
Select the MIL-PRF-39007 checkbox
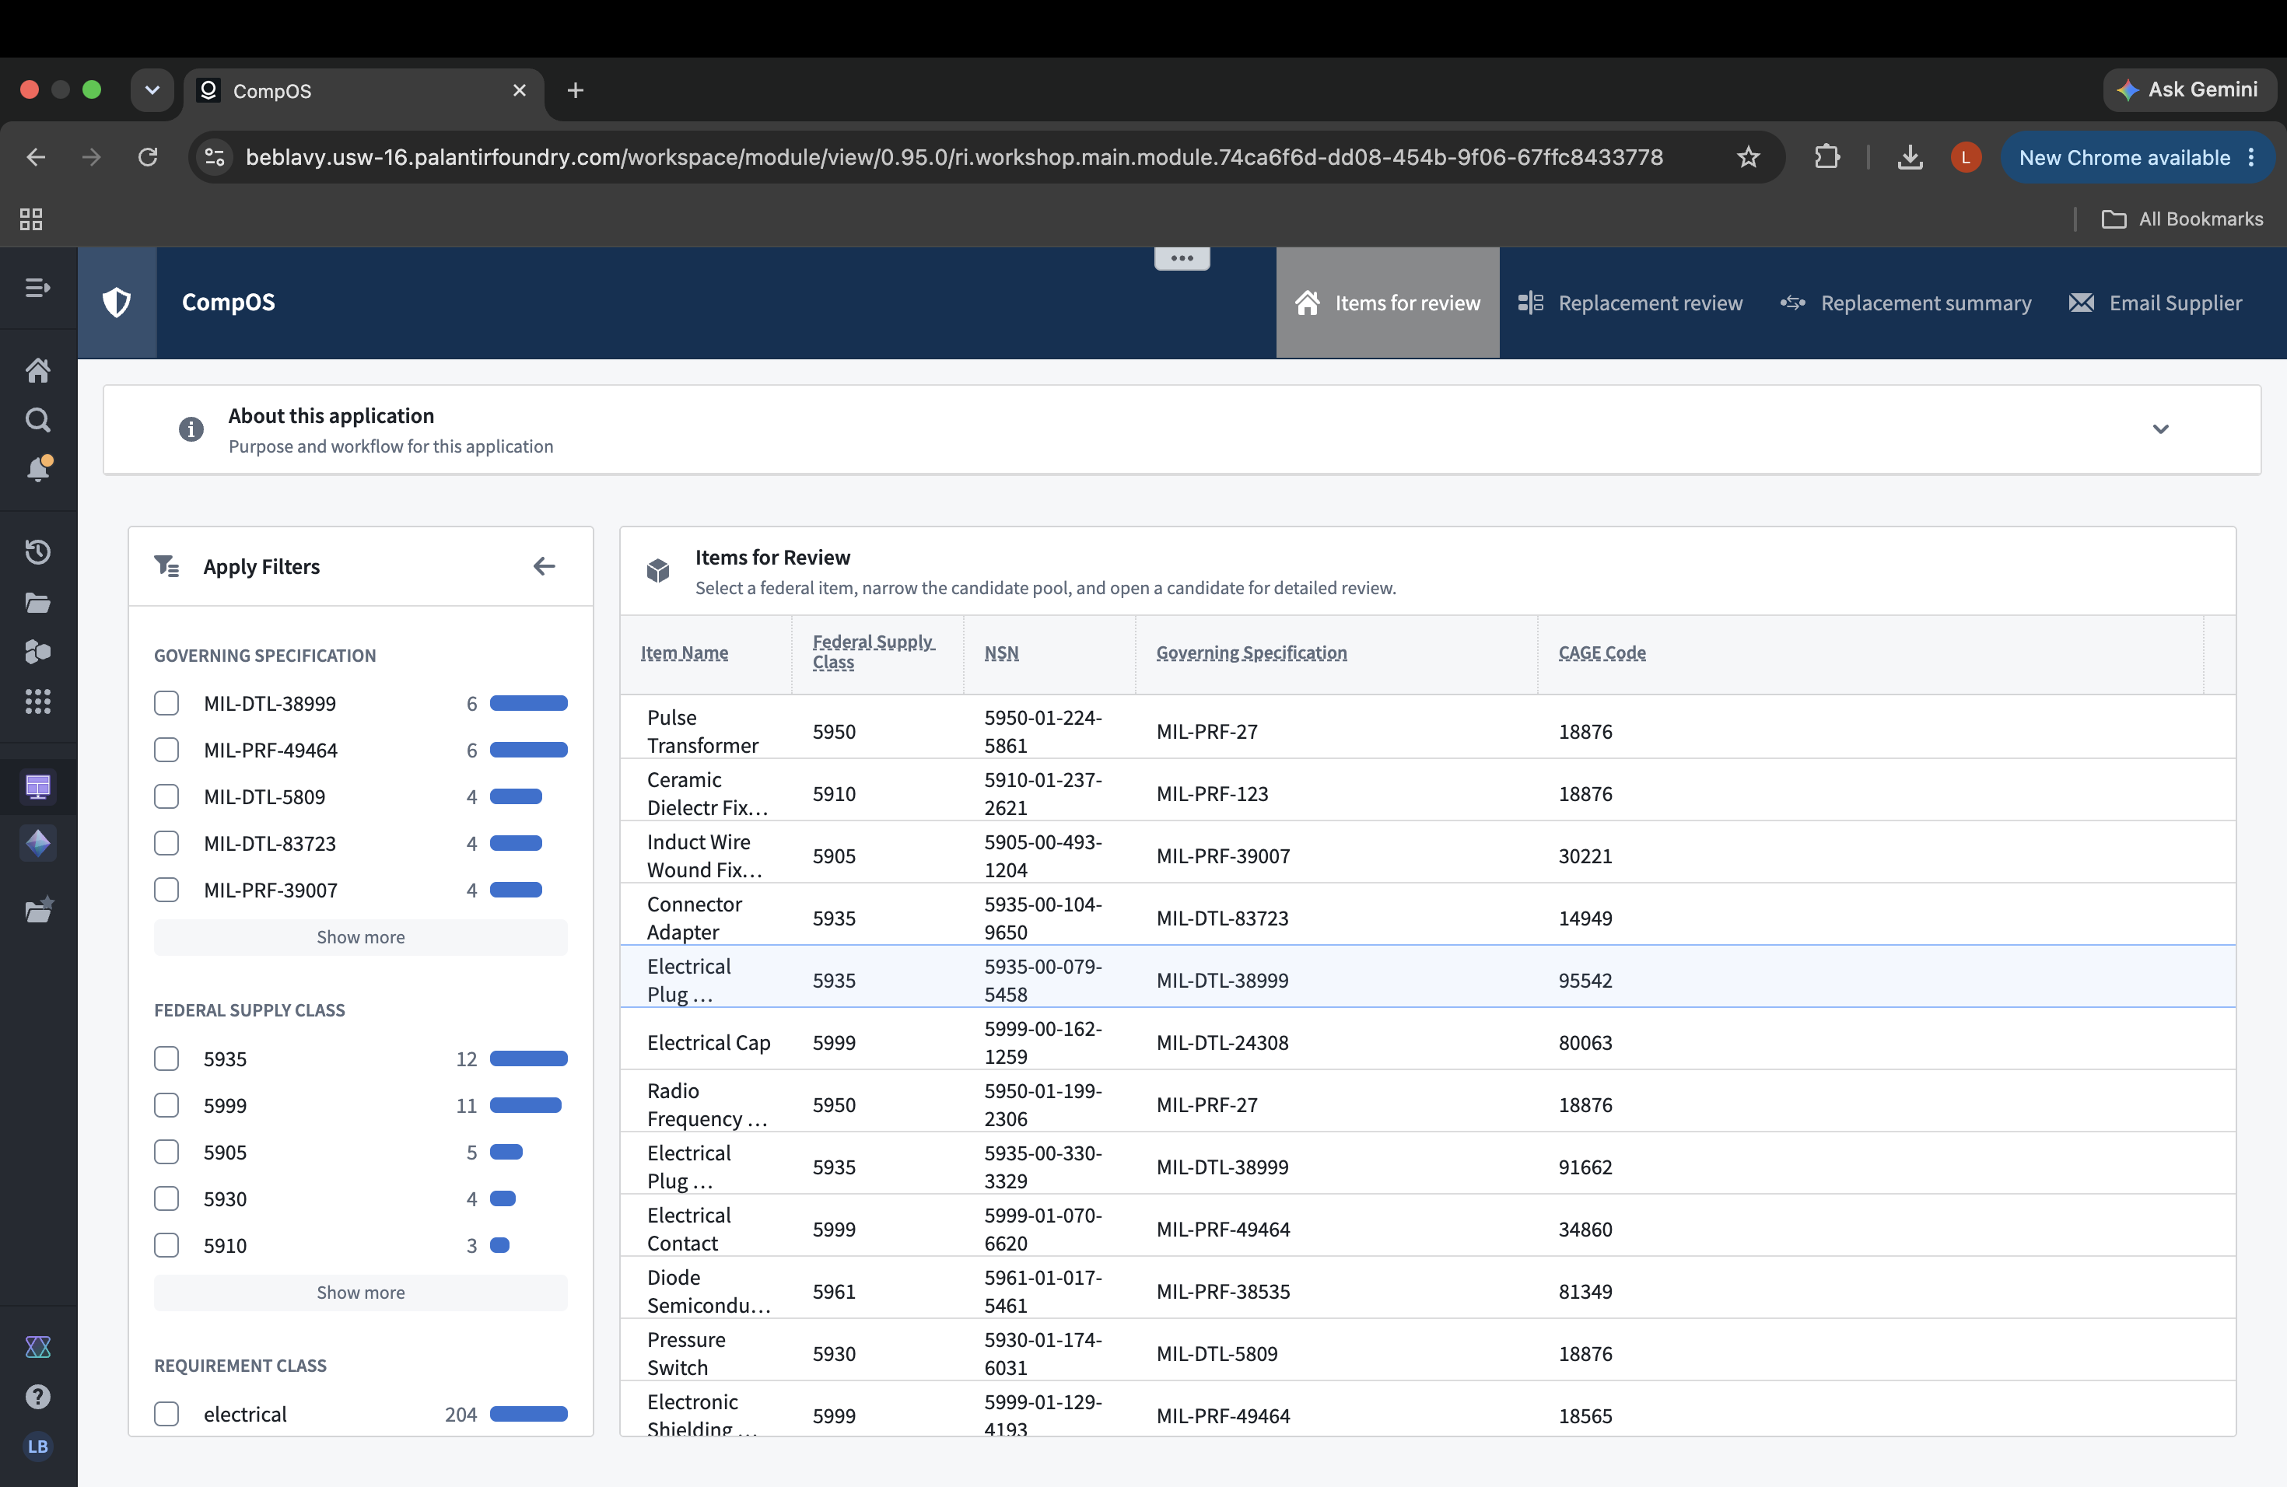pos(166,890)
